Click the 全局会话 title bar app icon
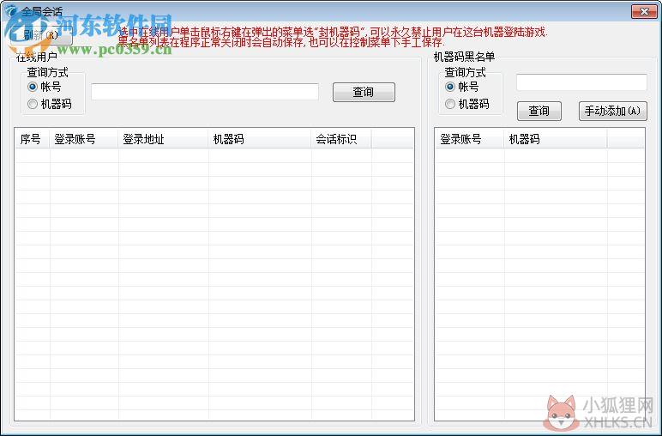 click(11, 11)
